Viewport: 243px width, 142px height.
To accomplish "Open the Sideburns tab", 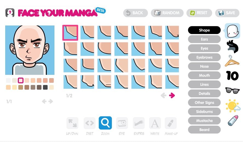I will [x=204, y=112].
